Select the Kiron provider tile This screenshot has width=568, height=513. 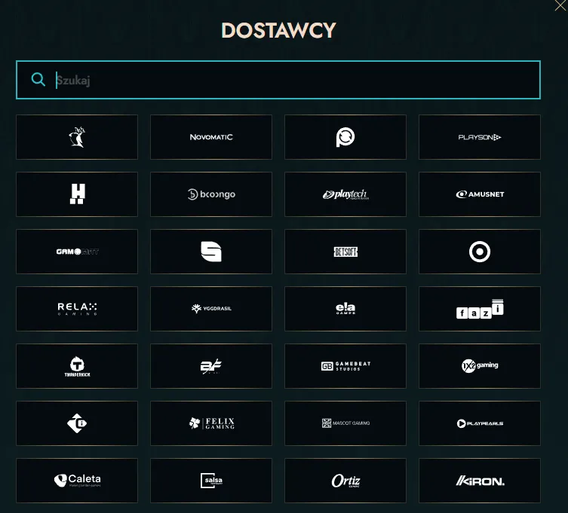(480, 481)
